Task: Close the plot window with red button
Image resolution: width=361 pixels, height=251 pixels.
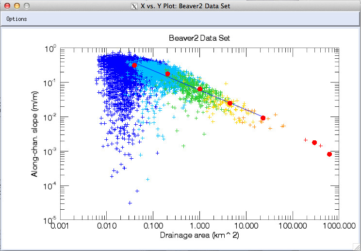Action: click(x=7, y=6)
